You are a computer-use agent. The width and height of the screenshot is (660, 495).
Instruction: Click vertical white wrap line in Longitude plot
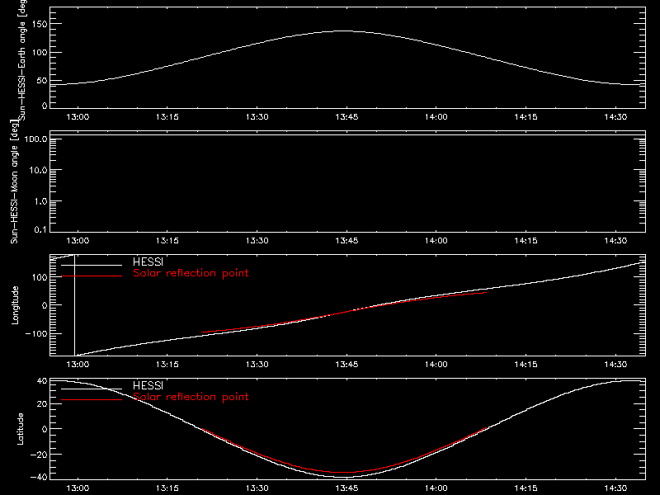[x=74, y=305]
